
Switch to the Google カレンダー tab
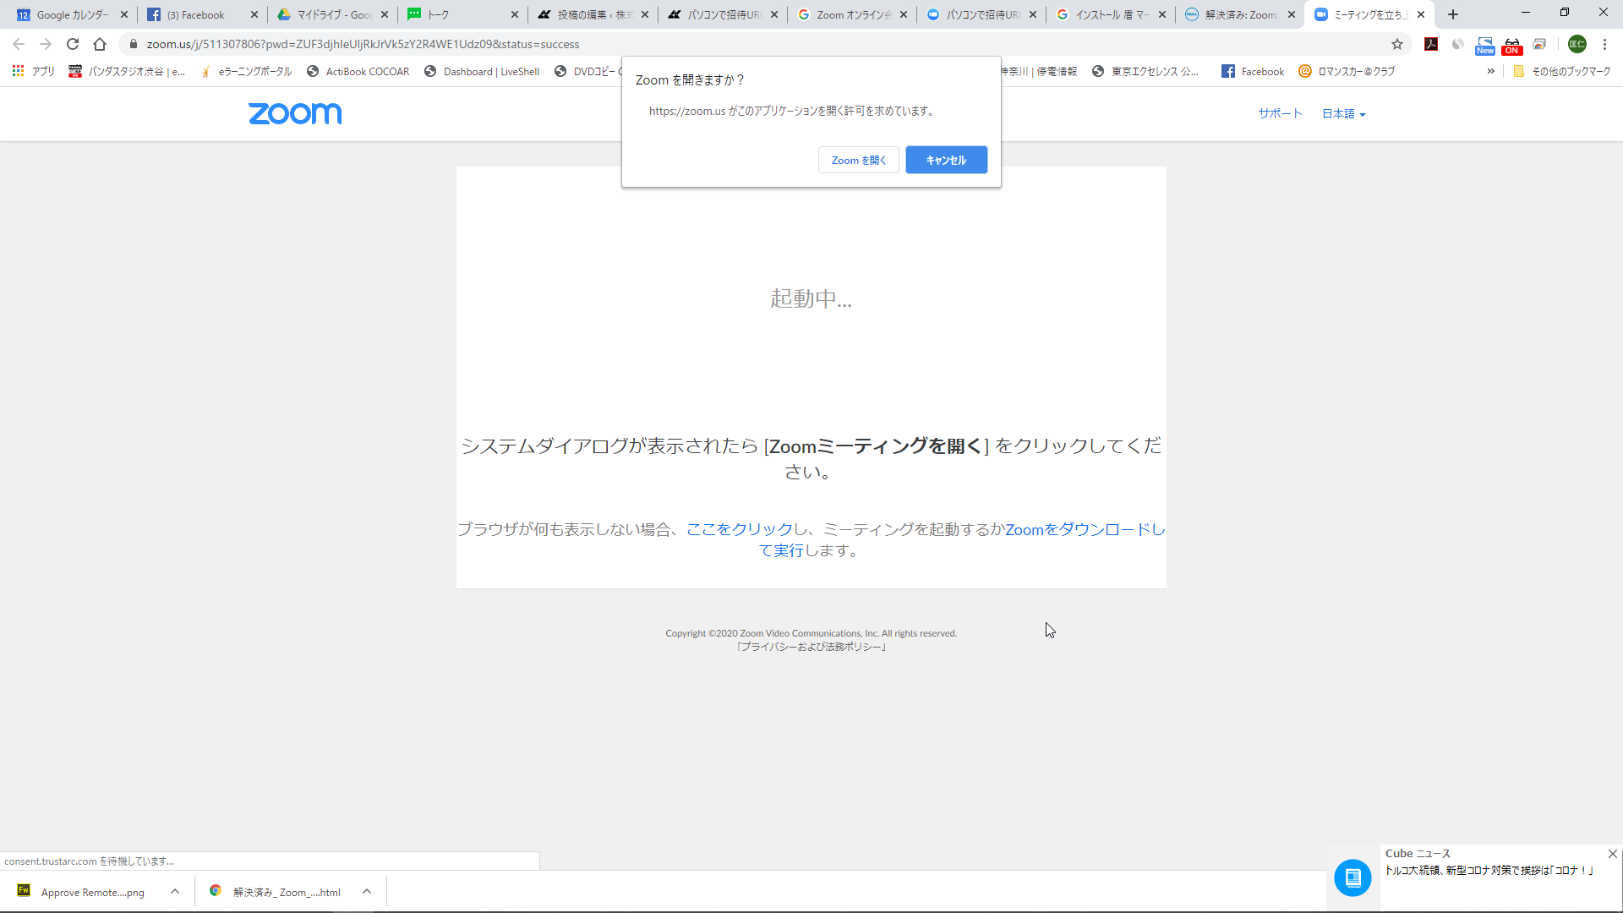pos(72,14)
